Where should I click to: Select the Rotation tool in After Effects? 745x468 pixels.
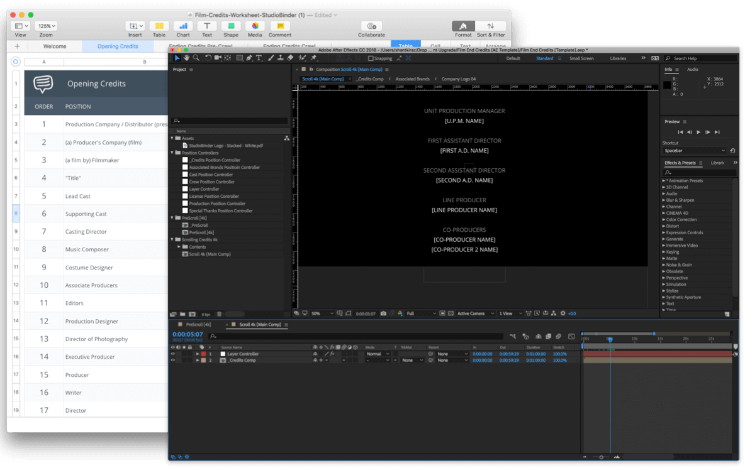click(x=208, y=58)
